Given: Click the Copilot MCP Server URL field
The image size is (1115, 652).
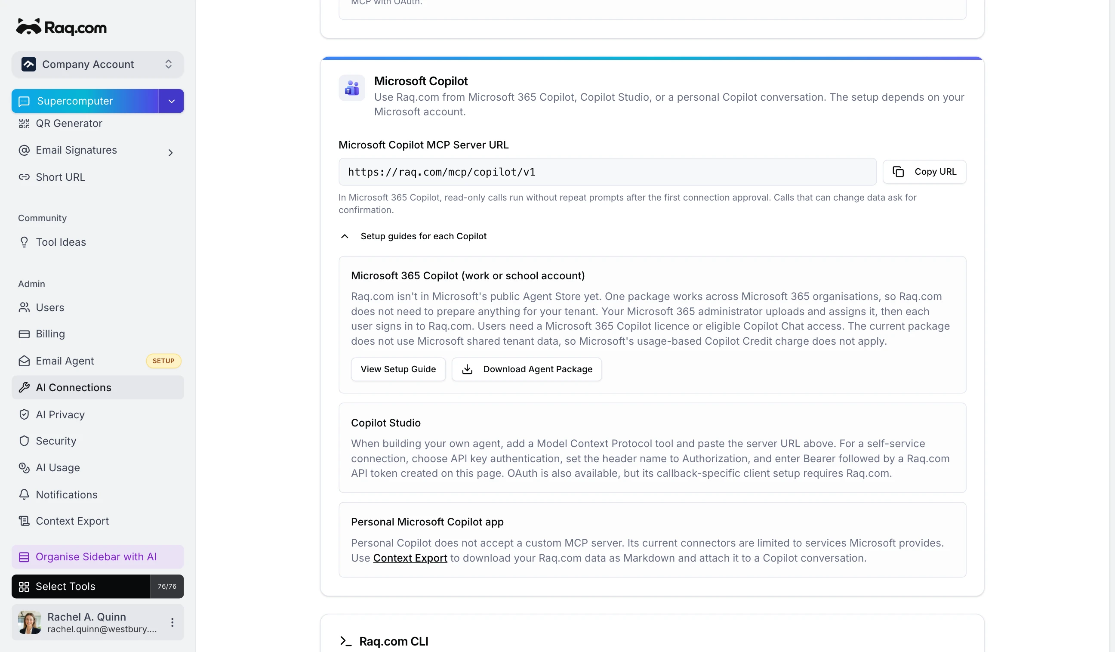Looking at the screenshot, I should click(x=607, y=172).
